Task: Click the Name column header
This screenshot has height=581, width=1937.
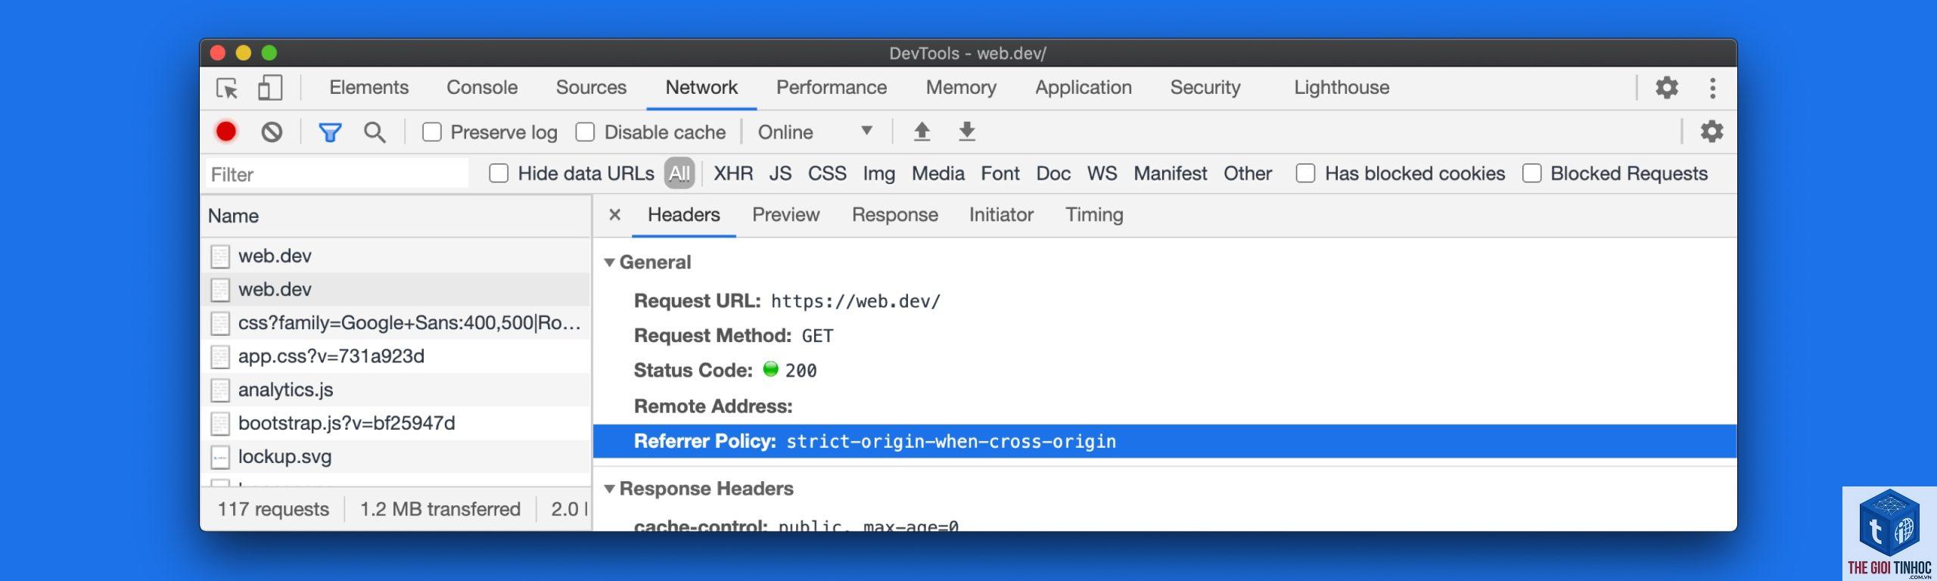Action: (396, 216)
